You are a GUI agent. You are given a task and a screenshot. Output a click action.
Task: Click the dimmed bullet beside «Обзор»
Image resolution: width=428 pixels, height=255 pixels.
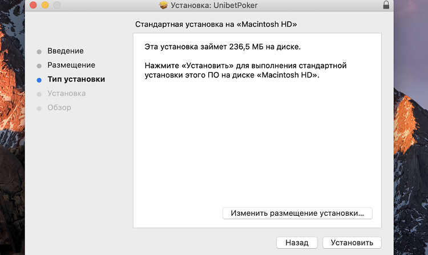tap(39, 108)
